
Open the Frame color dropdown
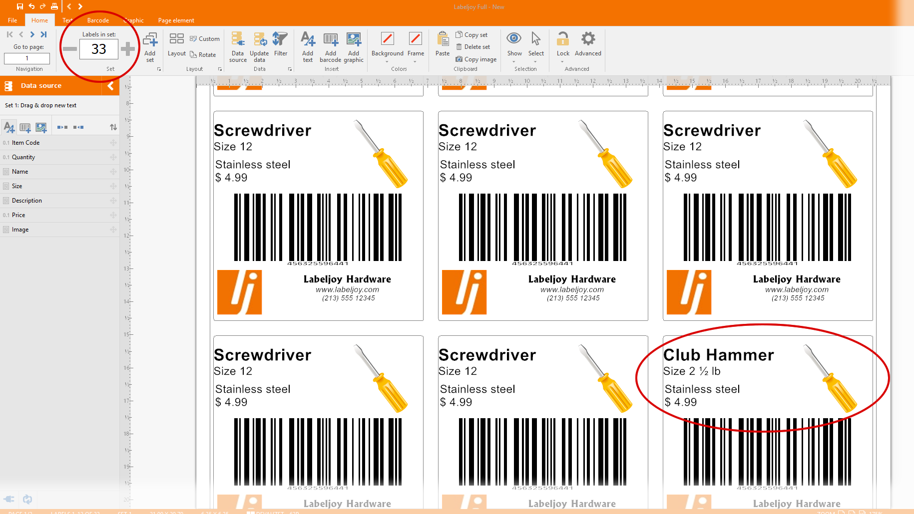pos(416,47)
